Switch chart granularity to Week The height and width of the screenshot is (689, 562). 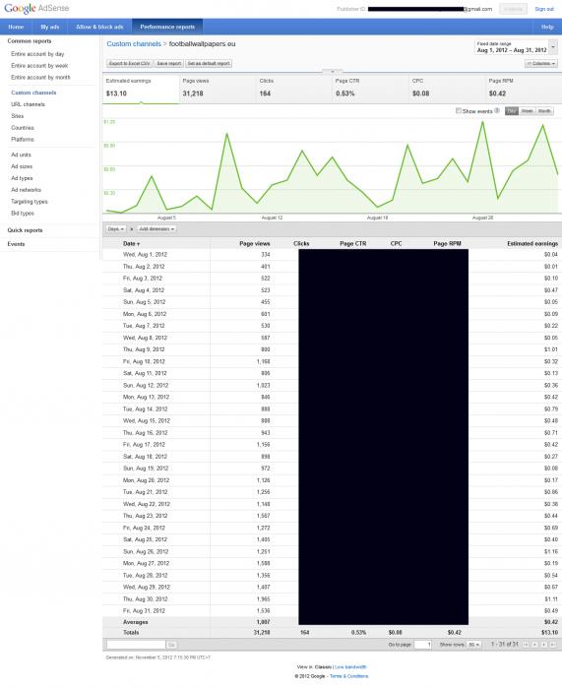pyautogui.click(x=527, y=111)
